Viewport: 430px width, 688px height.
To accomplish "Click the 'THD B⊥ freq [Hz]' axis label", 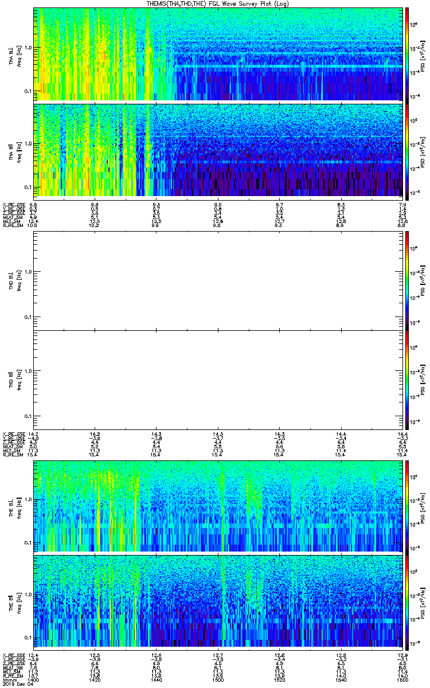I will click(15, 280).
